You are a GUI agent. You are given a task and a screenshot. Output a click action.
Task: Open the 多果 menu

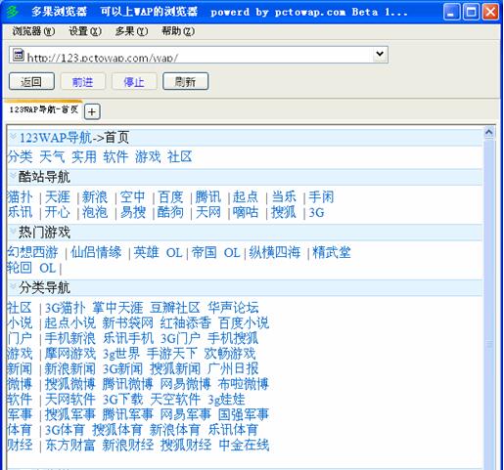(x=131, y=31)
